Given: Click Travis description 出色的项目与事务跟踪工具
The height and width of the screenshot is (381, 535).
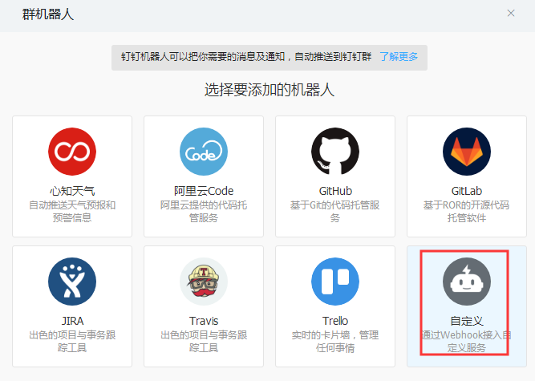Looking at the screenshot, I should [204, 342].
